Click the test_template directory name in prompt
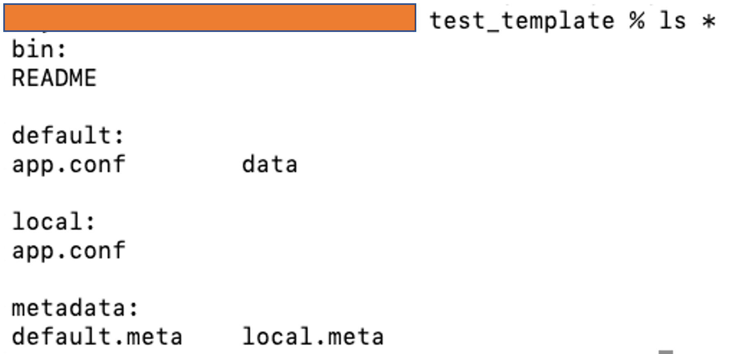 (522, 21)
